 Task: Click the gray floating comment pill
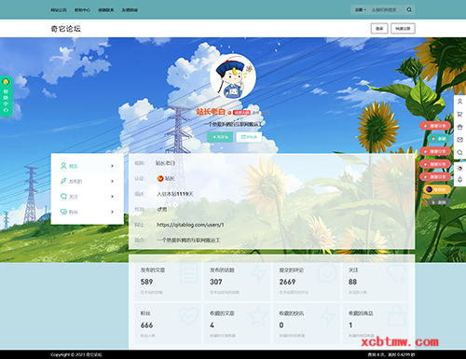[439, 202]
